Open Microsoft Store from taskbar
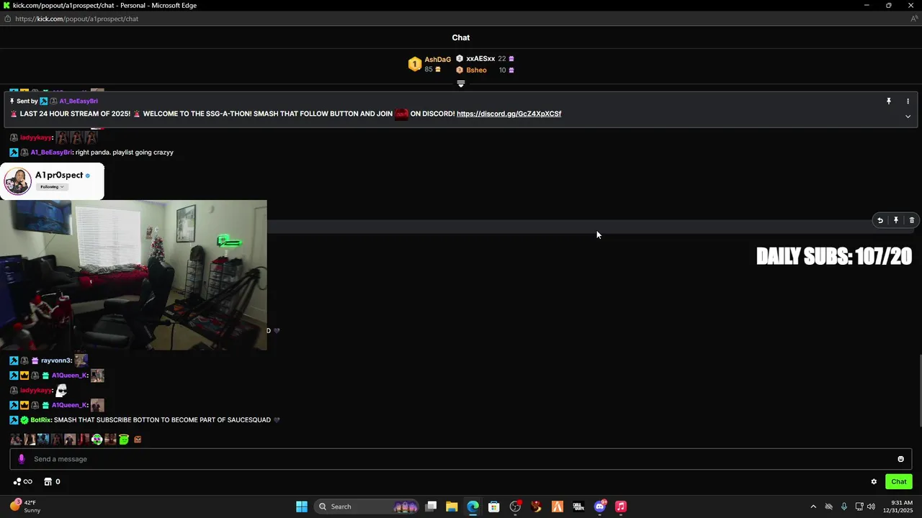 [493, 506]
